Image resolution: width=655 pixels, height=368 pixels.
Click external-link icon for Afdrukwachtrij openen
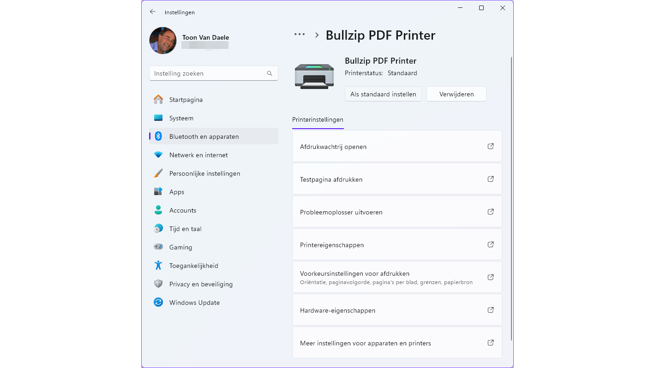click(x=491, y=146)
